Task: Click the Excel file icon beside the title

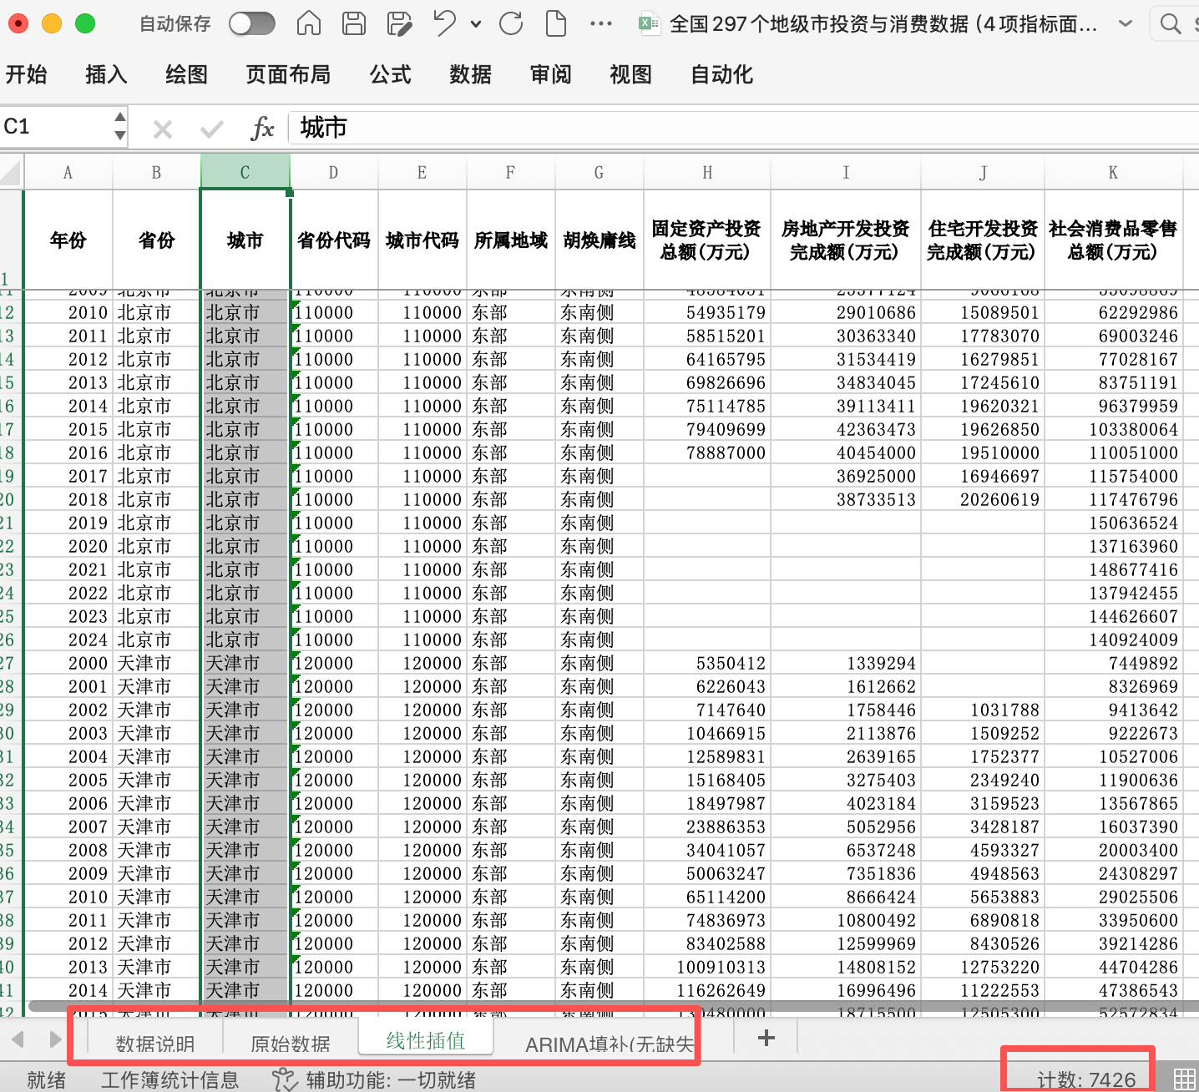Action: pos(649,23)
